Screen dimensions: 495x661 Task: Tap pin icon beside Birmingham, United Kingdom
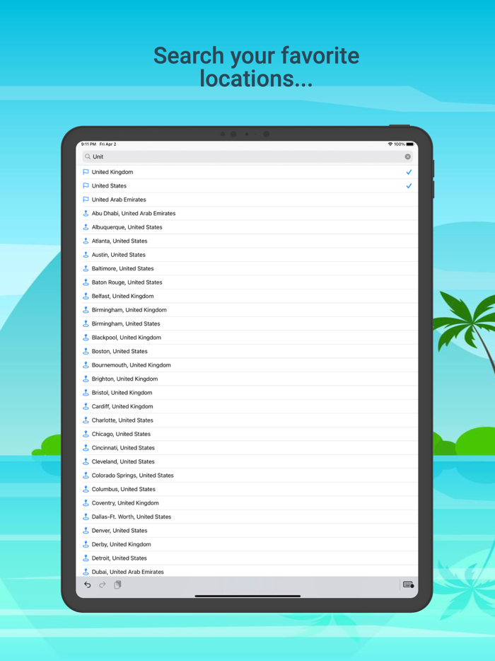[x=86, y=310]
